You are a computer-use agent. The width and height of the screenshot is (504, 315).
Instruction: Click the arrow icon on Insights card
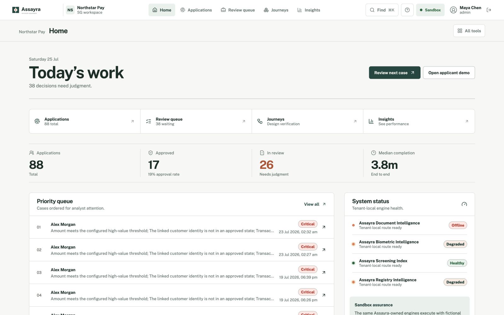tap(467, 121)
